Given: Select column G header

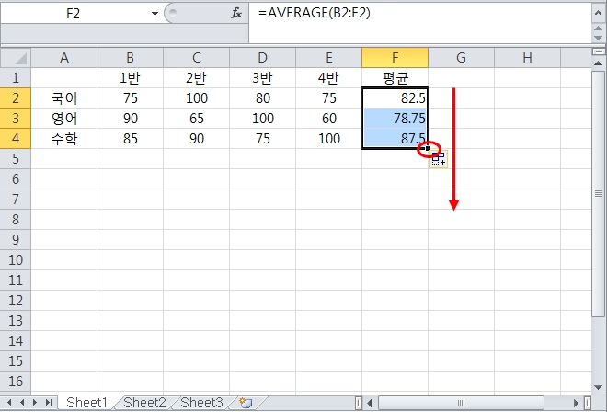Looking at the screenshot, I should click(462, 58).
